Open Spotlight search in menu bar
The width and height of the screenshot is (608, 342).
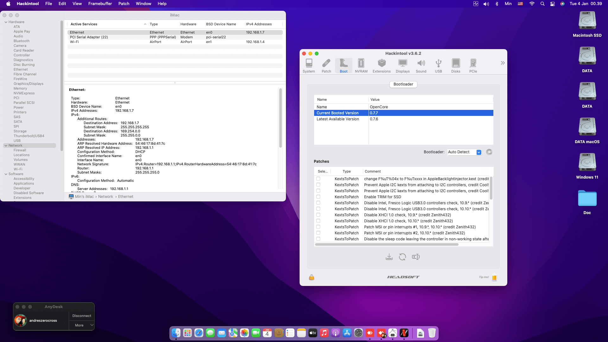click(x=542, y=4)
